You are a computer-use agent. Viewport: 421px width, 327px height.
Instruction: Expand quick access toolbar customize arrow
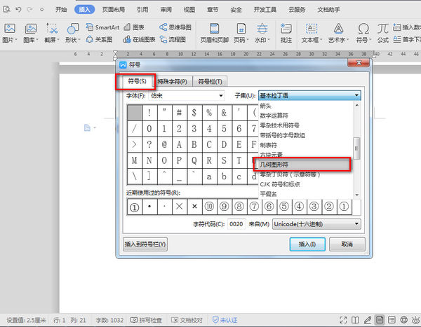coord(41,9)
